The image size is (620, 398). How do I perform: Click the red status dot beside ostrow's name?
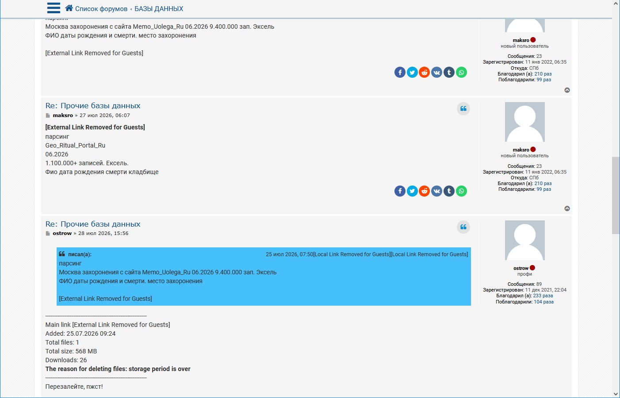pyautogui.click(x=532, y=268)
